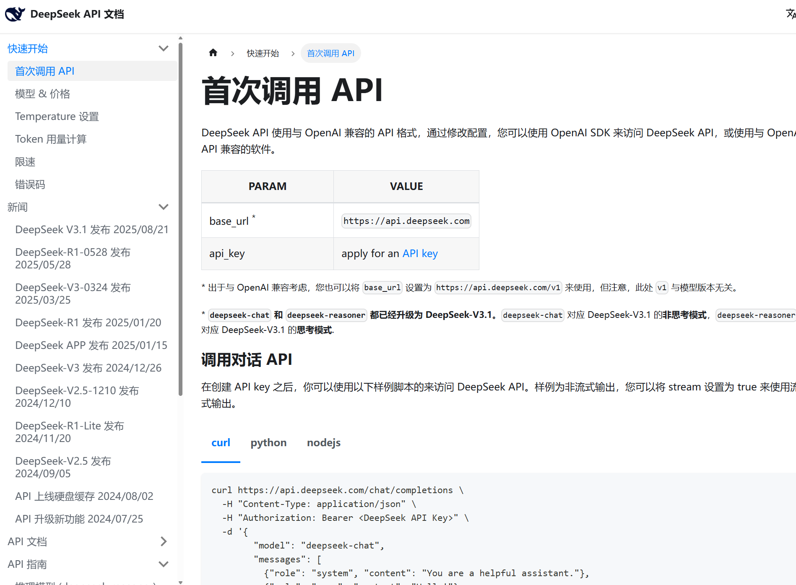The height and width of the screenshot is (585, 796).
Task: Open DeepSeek-R1 发布 2025/01/20 news
Action: coord(92,322)
